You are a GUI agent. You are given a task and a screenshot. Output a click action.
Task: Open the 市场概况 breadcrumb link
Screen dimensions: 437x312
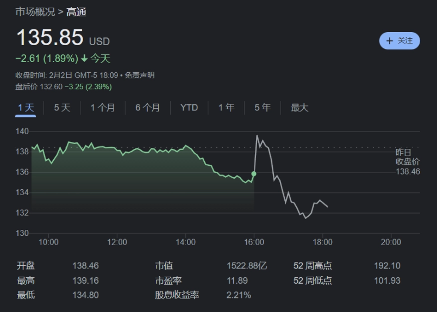(35, 12)
